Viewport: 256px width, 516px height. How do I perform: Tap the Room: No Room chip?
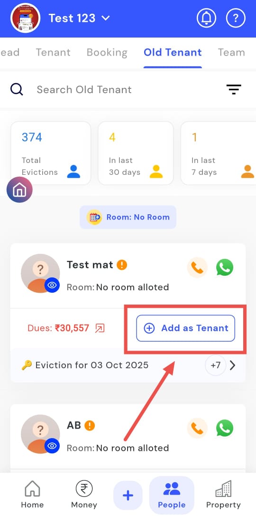coord(128,217)
